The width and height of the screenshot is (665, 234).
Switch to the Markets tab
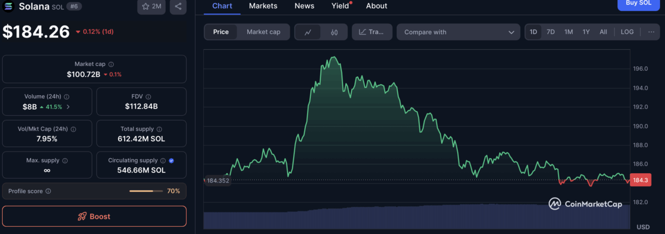point(263,6)
